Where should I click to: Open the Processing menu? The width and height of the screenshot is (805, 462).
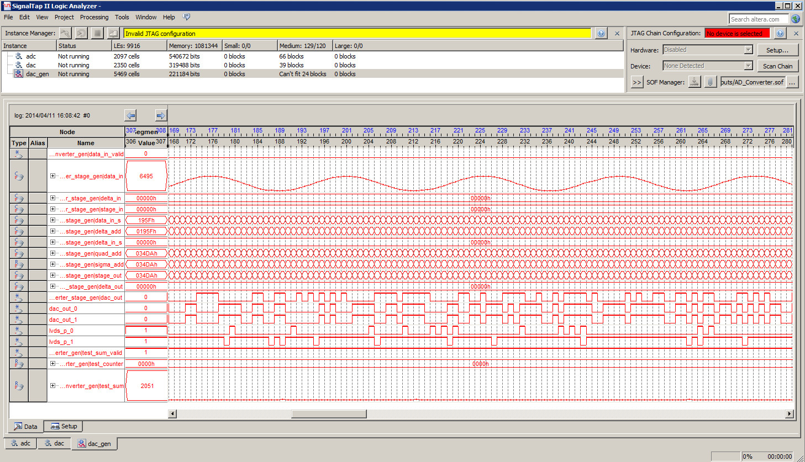[x=94, y=17]
